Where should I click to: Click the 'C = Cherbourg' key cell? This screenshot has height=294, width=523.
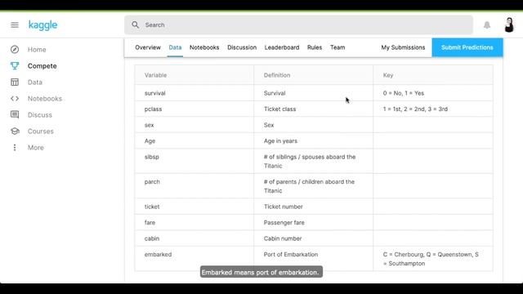coord(433,259)
